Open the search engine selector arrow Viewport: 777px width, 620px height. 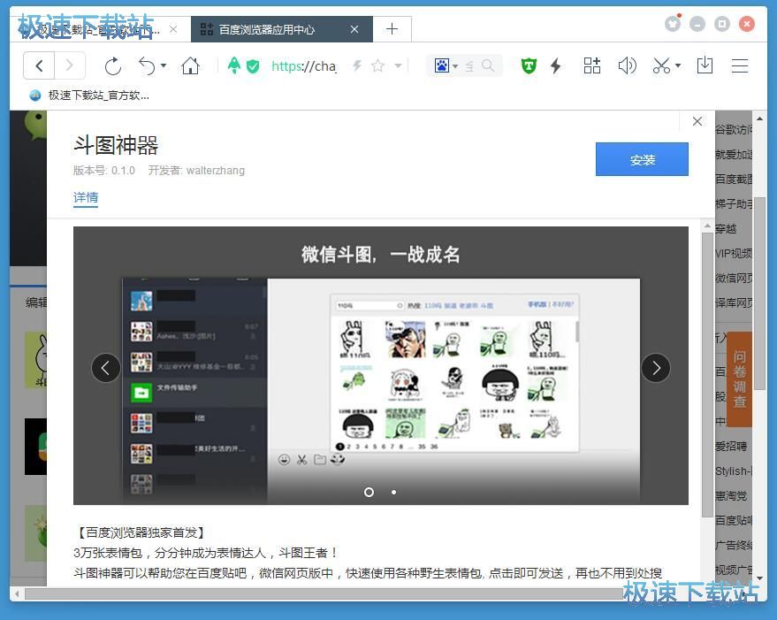coord(455,66)
